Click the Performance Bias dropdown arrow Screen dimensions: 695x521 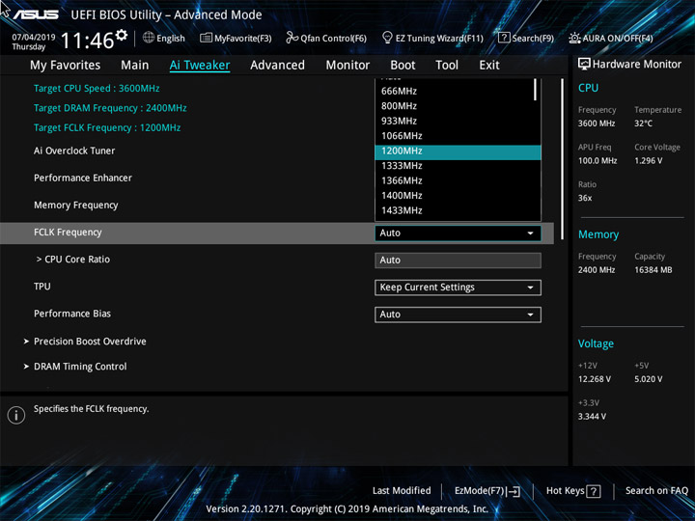pyautogui.click(x=530, y=315)
